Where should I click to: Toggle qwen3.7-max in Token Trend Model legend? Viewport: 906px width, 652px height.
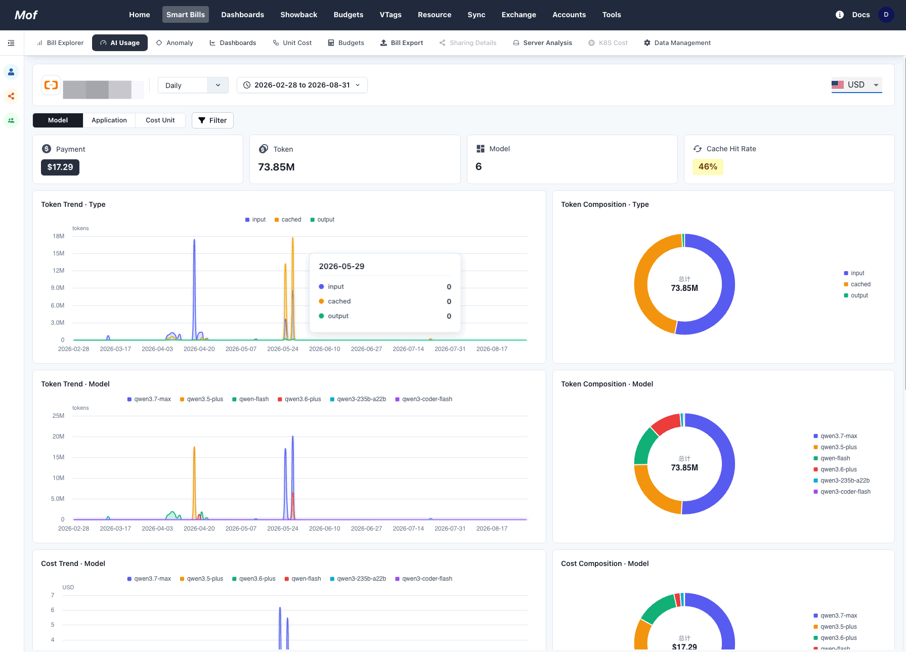pos(149,399)
